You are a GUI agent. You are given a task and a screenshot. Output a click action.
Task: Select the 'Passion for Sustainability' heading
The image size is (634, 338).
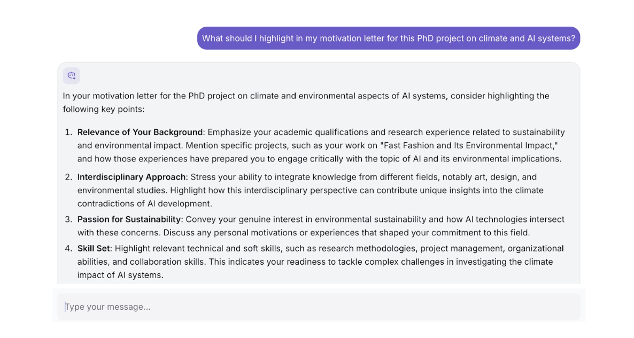(x=129, y=219)
